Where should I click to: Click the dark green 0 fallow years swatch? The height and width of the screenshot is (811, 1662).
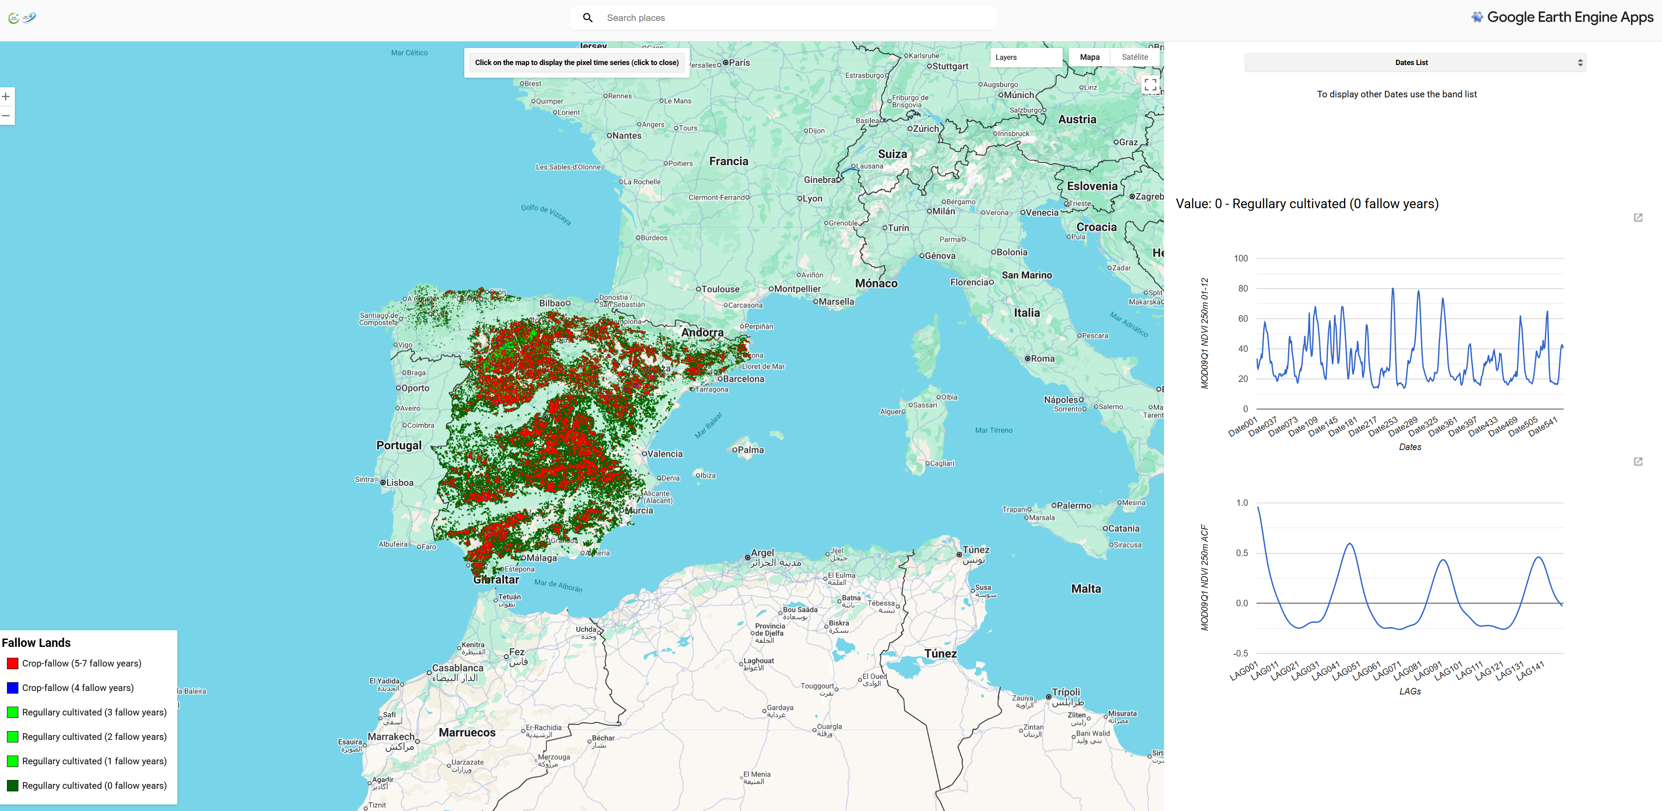pos(12,786)
